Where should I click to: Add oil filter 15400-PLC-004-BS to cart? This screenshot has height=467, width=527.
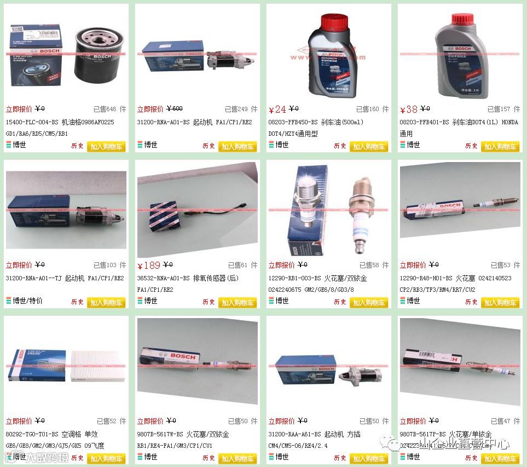(106, 147)
